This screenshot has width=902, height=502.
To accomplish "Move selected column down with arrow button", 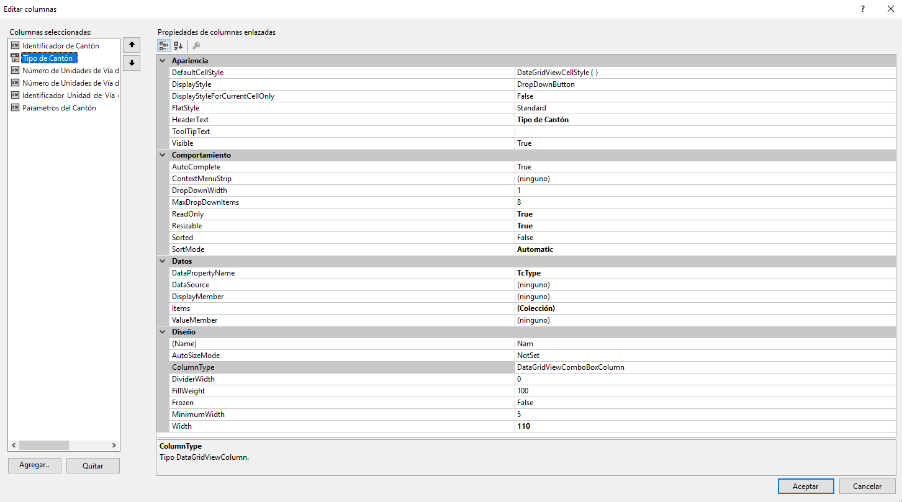I will pos(132,63).
